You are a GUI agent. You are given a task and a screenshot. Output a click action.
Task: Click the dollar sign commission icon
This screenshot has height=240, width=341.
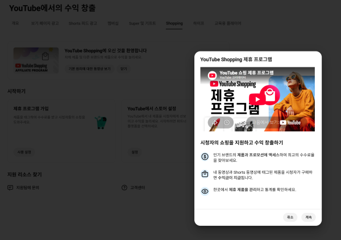(x=205, y=156)
